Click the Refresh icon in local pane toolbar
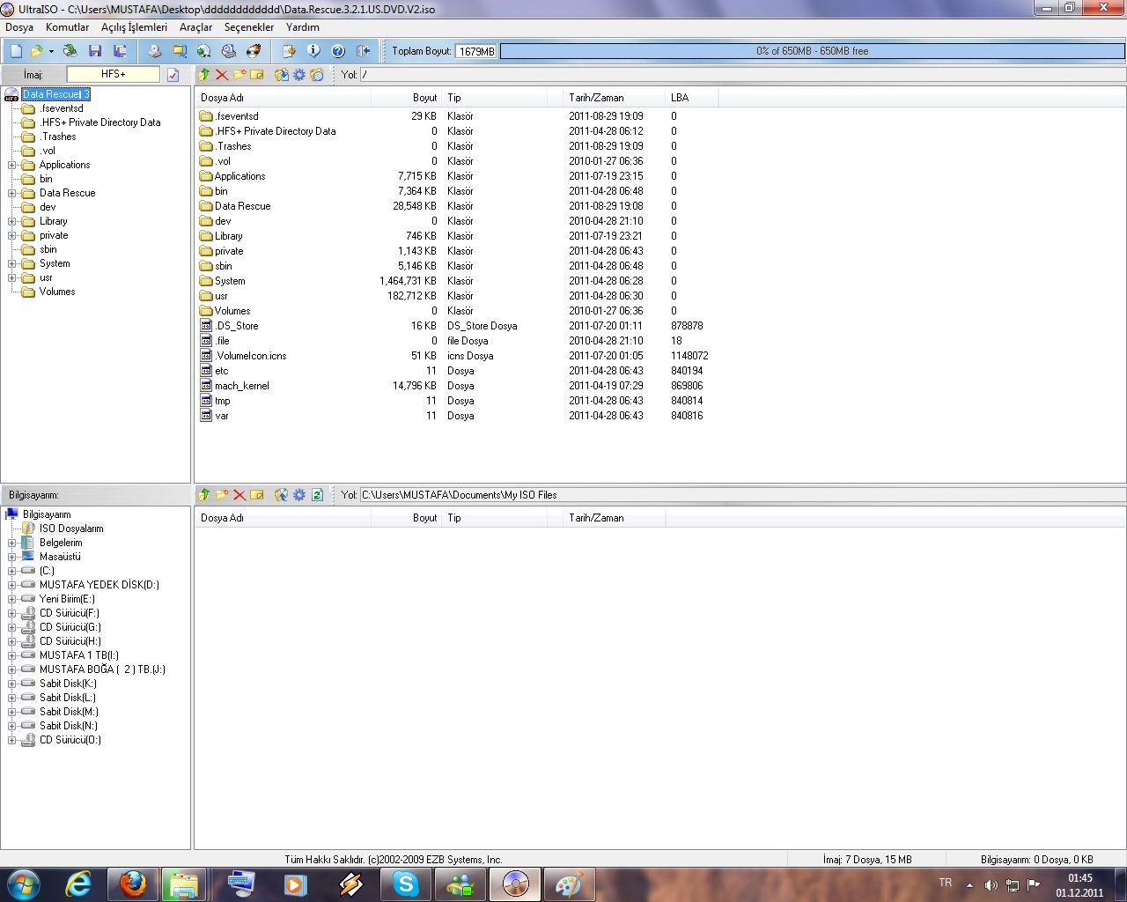 click(x=317, y=495)
